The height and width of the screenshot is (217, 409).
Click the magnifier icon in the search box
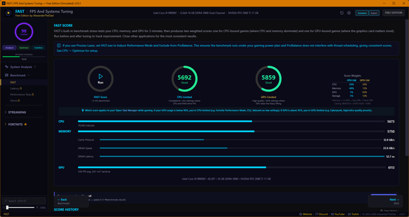click(6, 201)
